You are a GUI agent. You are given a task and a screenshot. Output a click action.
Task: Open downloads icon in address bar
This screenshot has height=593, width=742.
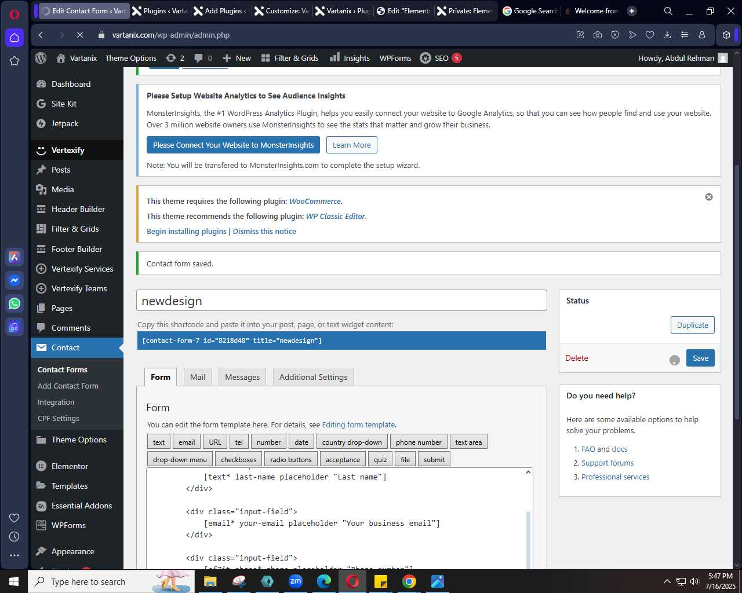pos(667,35)
